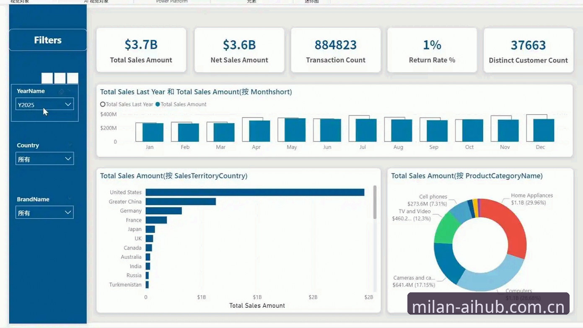Click the "Home Appliances" data label
The height and width of the screenshot is (328, 583).
pos(532,195)
